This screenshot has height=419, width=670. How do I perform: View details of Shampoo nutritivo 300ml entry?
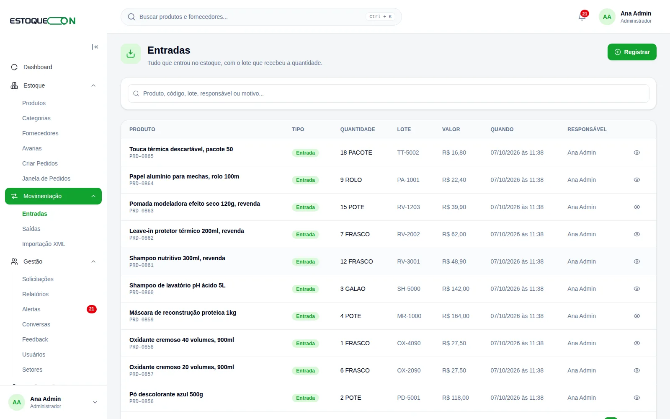click(x=636, y=261)
